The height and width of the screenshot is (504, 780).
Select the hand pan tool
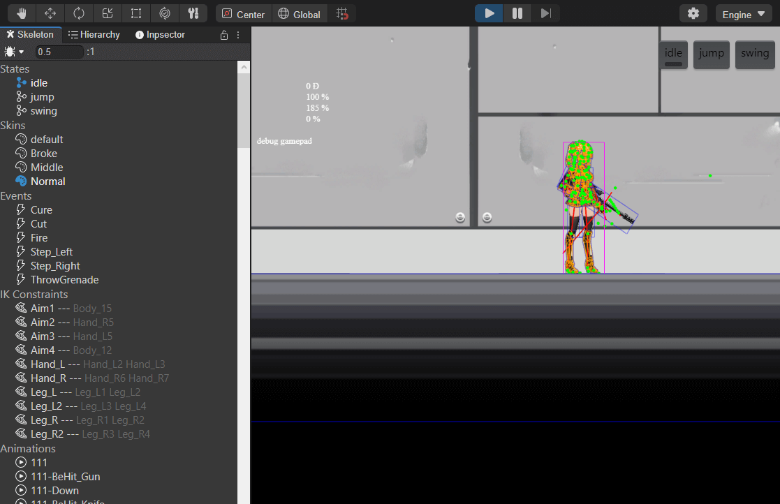click(20, 13)
